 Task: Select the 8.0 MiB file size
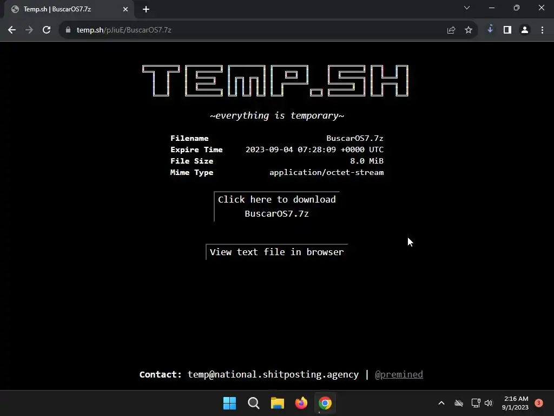367,161
